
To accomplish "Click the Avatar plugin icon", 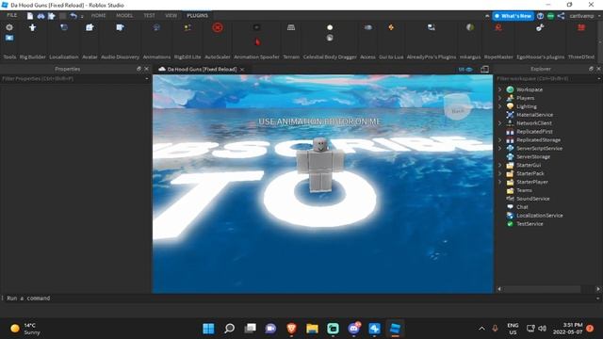I will point(90,27).
